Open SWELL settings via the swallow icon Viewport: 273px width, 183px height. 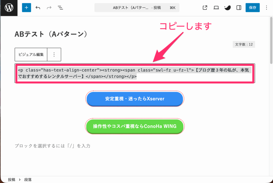click(227, 7)
